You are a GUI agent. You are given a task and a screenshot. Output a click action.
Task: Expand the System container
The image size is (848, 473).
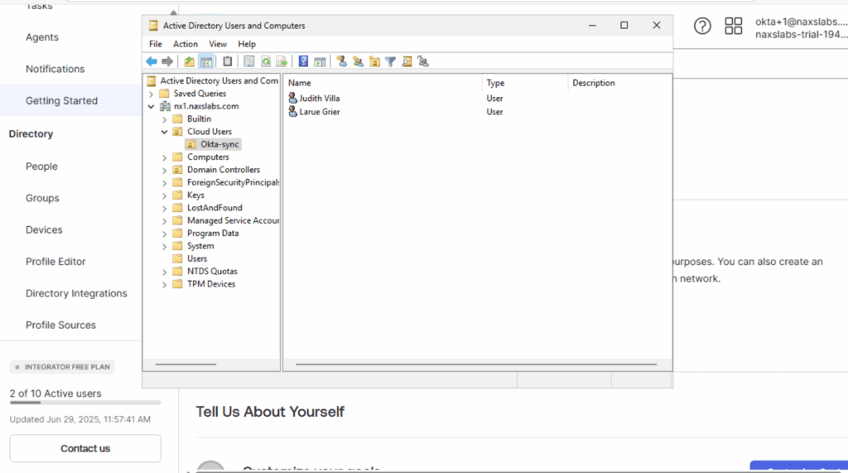tap(165, 246)
